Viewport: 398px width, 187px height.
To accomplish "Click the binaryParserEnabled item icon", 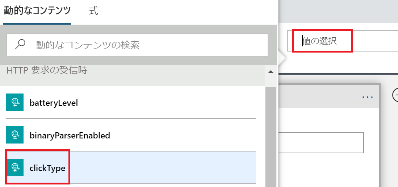I will 15,135.
